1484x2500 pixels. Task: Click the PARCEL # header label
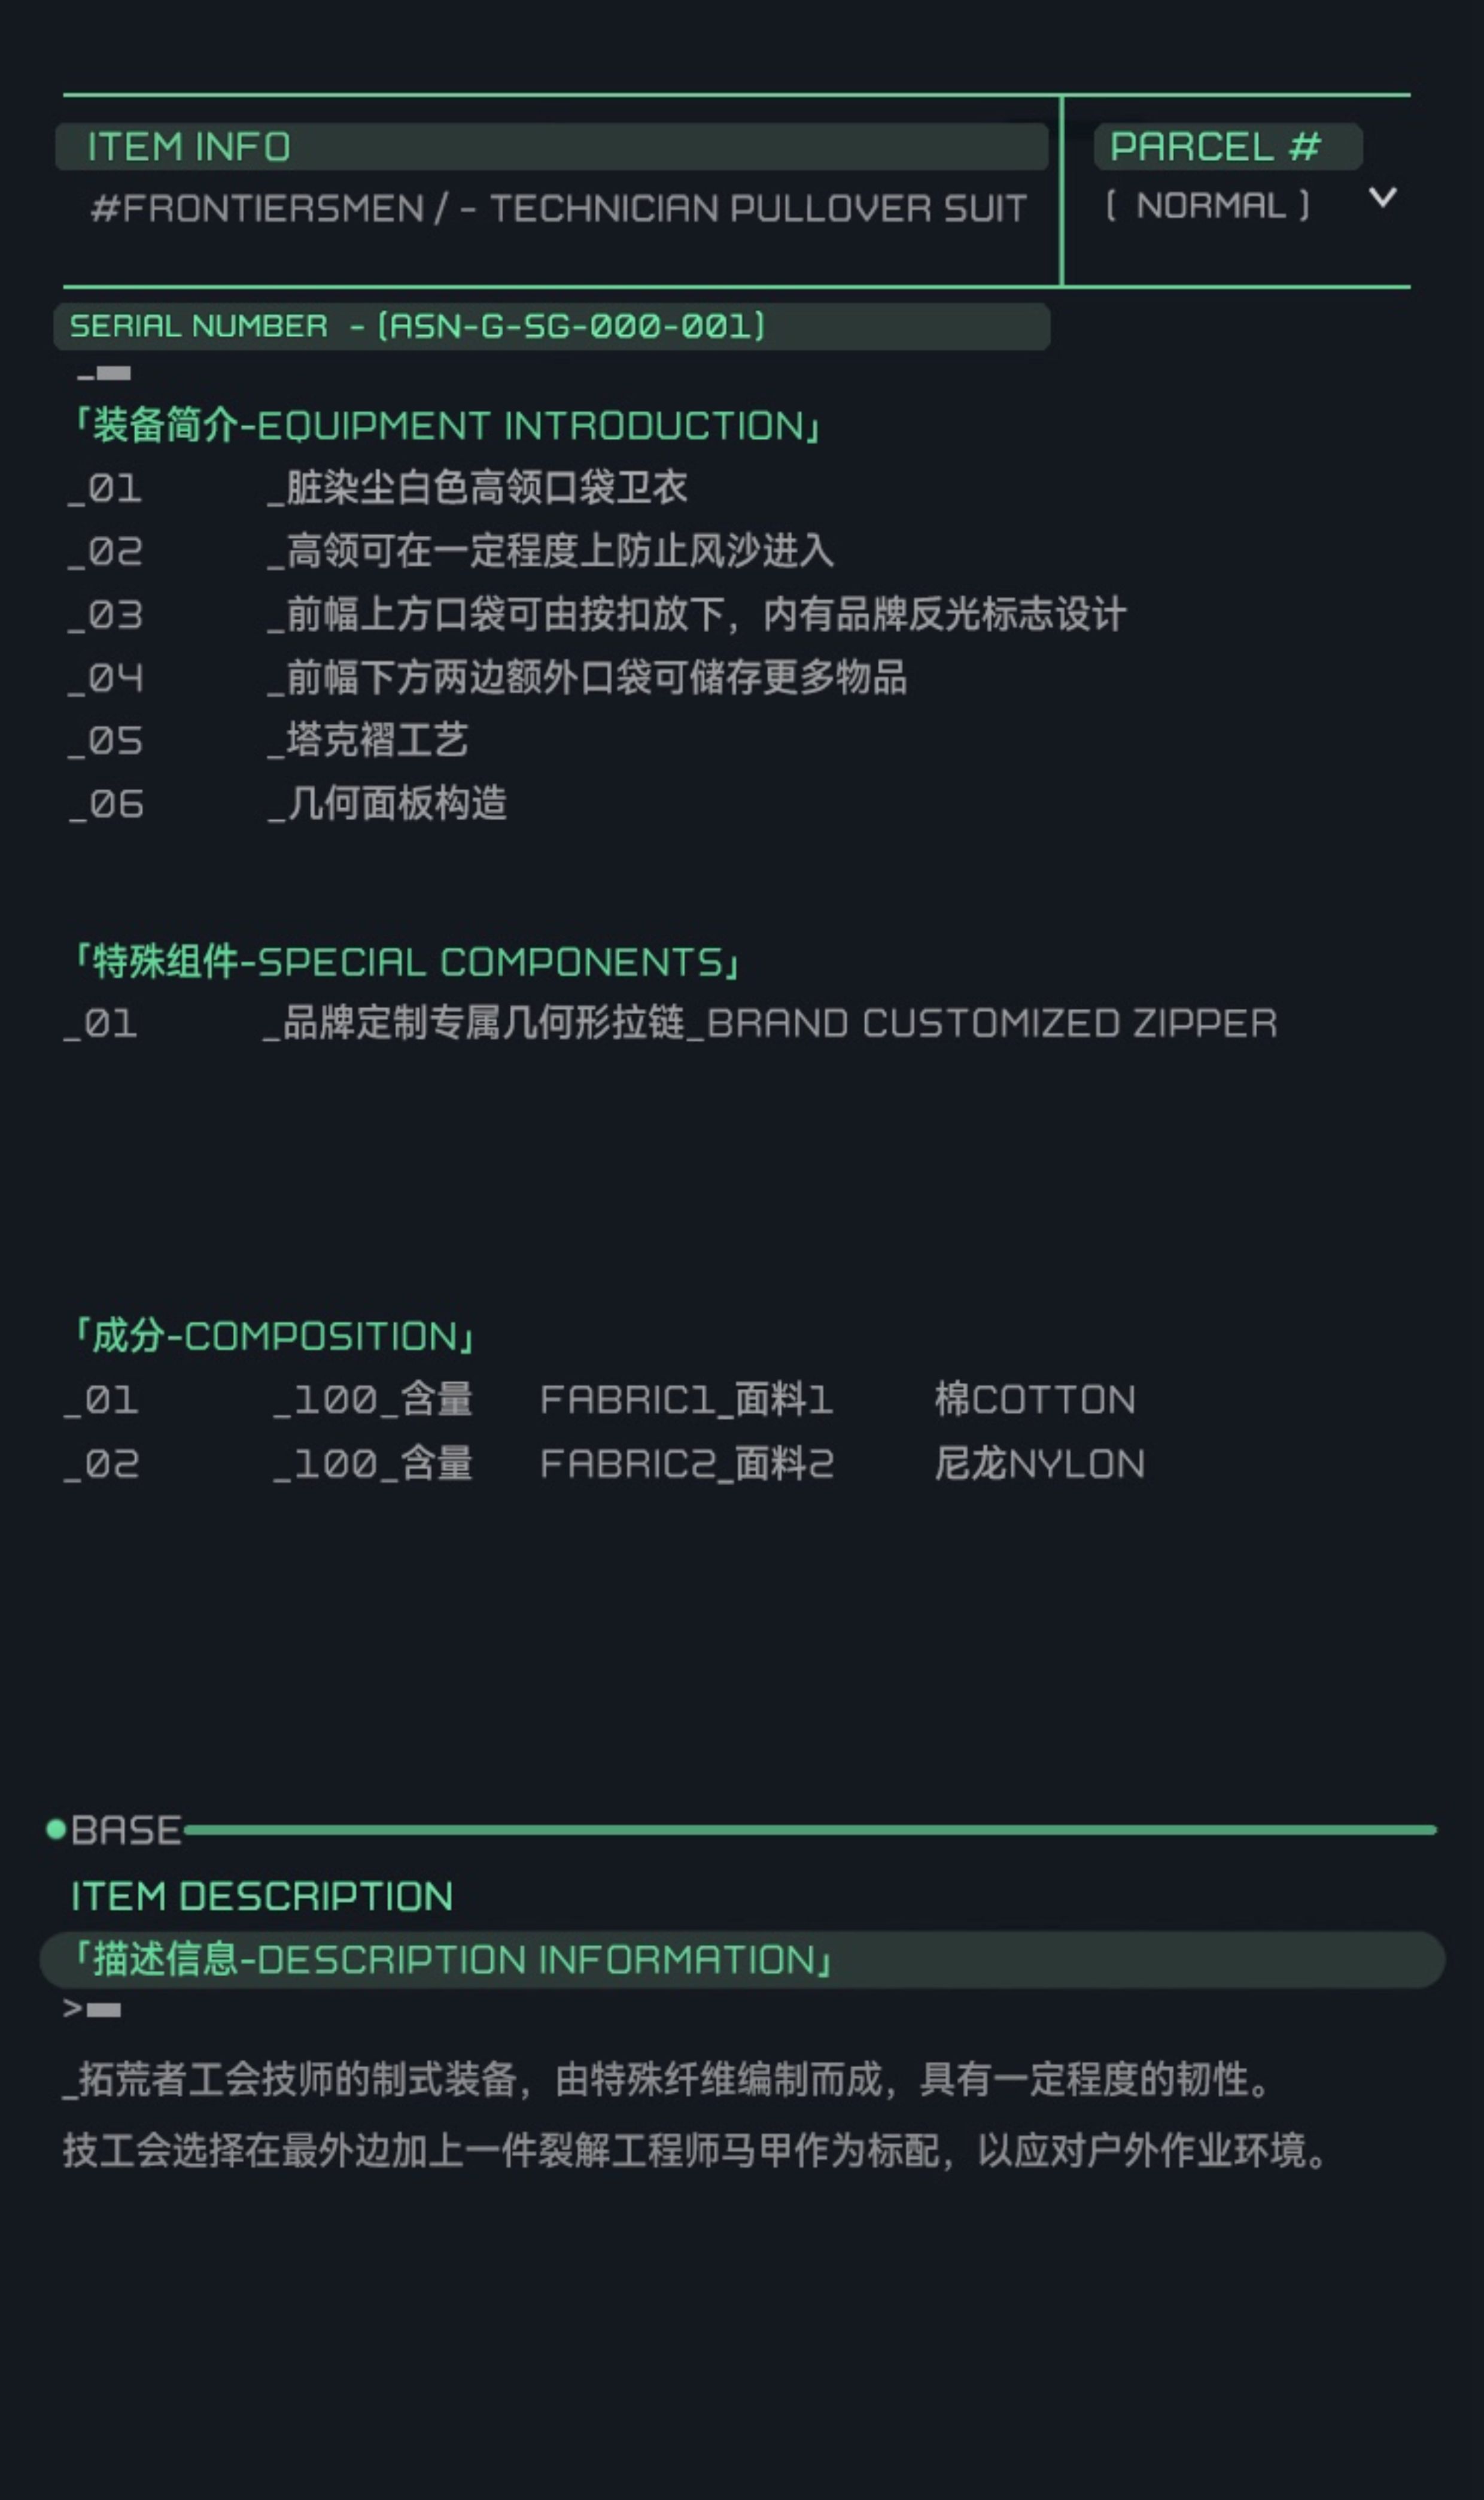click(1215, 147)
